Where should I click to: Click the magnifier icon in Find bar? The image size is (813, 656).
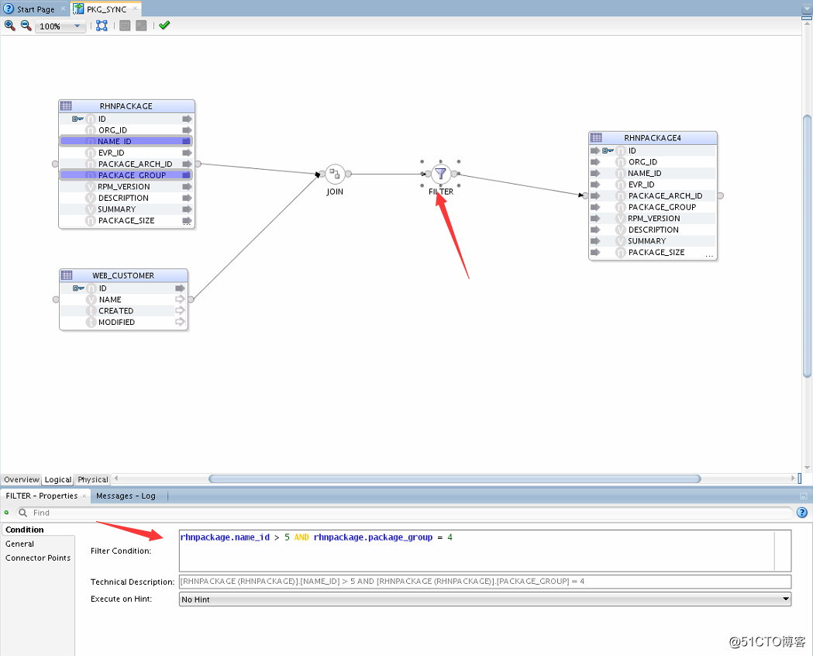point(22,513)
